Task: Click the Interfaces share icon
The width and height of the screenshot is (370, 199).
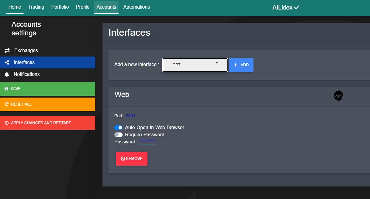Action: pyautogui.click(x=7, y=62)
